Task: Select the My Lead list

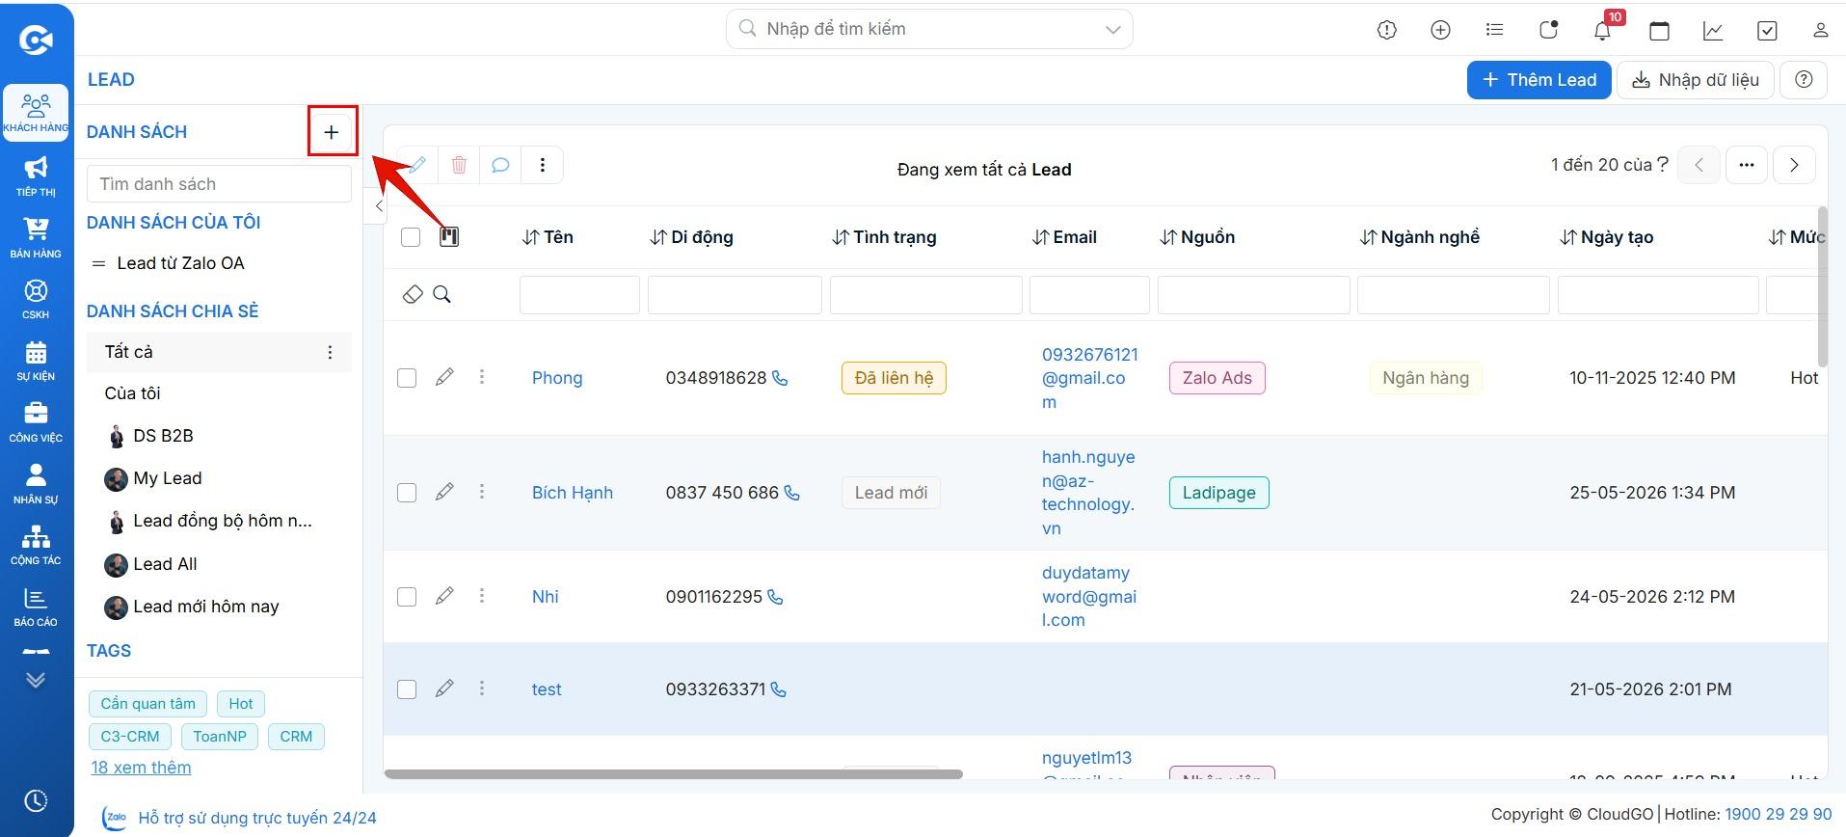Action: (x=168, y=478)
